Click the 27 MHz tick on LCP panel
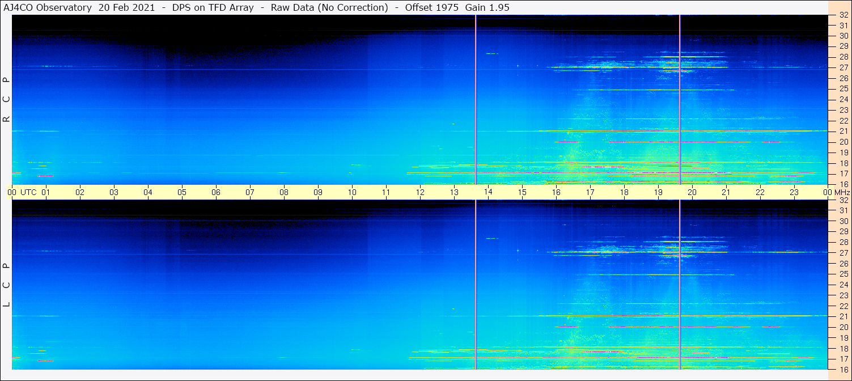The width and height of the screenshot is (852, 381). coord(843,253)
